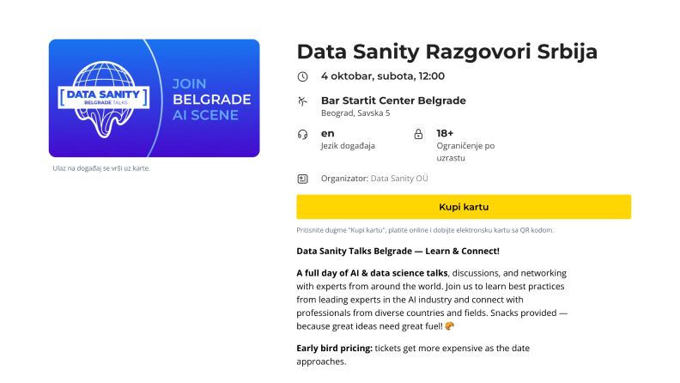Click the Jezik događaja label
The width and height of the screenshot is (680, 383).
pos(348,146)
